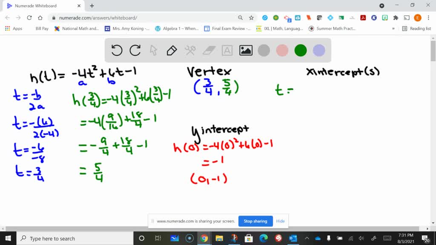Open the shapes/tools icon on the whiteboard toolbar
436x245 pixels.
[x=189, y=50]
